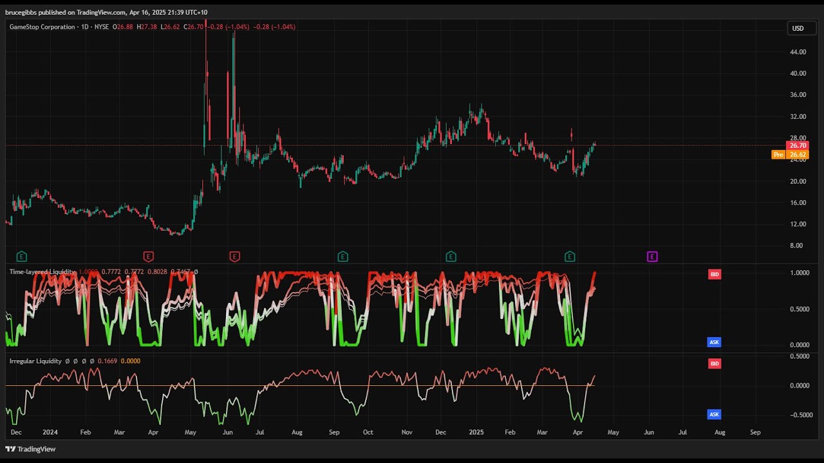Click the 0.8028 value in Time-layered Liquidity legend
824x463 pixels.
click(158, 272)
